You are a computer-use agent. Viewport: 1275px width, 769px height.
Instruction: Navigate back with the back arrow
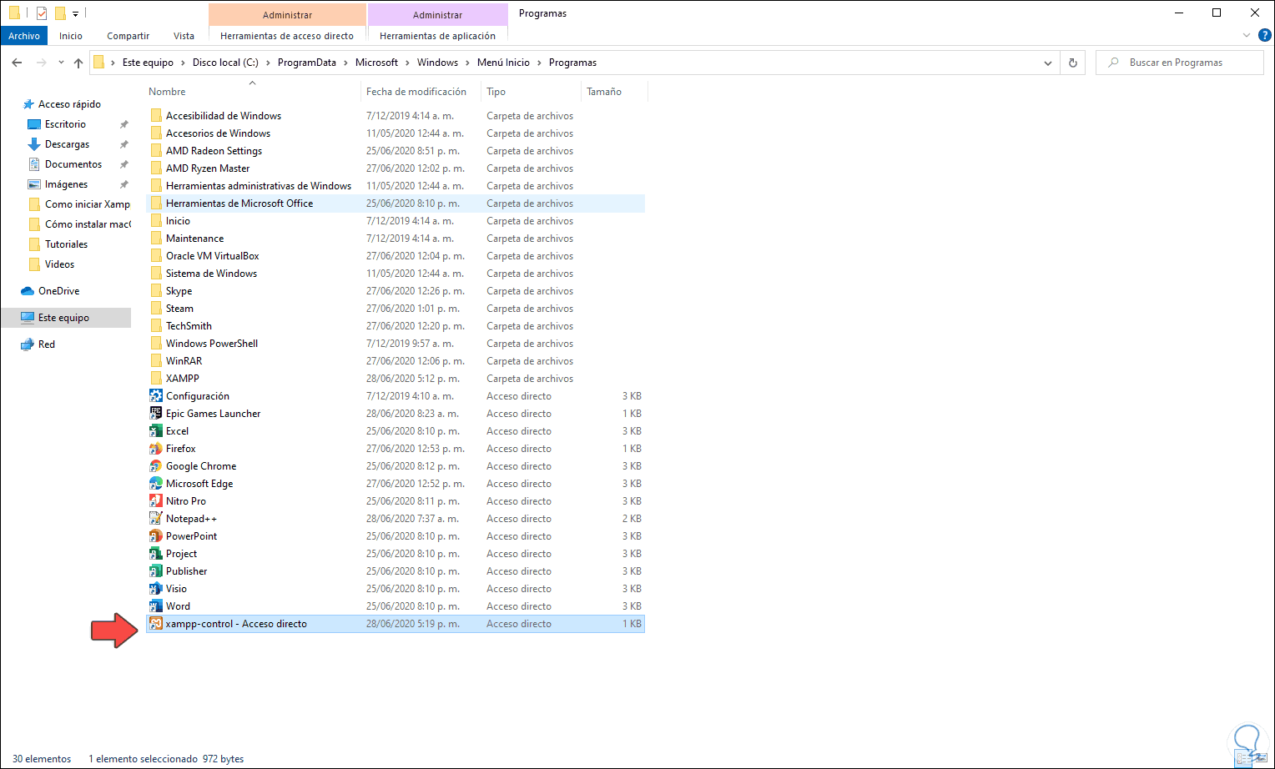17,62
